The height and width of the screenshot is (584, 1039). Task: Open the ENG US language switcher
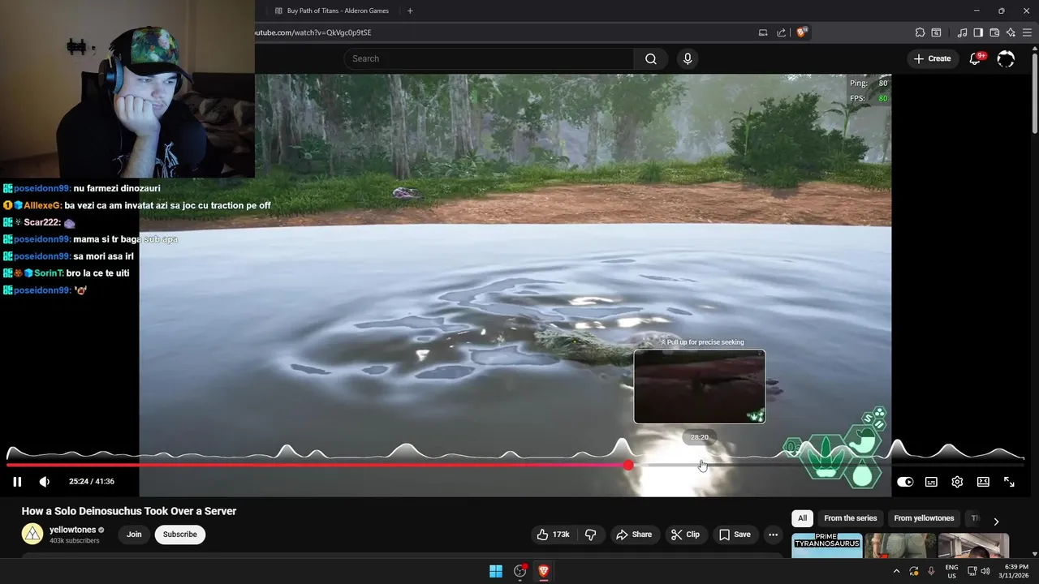click(x=951, y=571)
